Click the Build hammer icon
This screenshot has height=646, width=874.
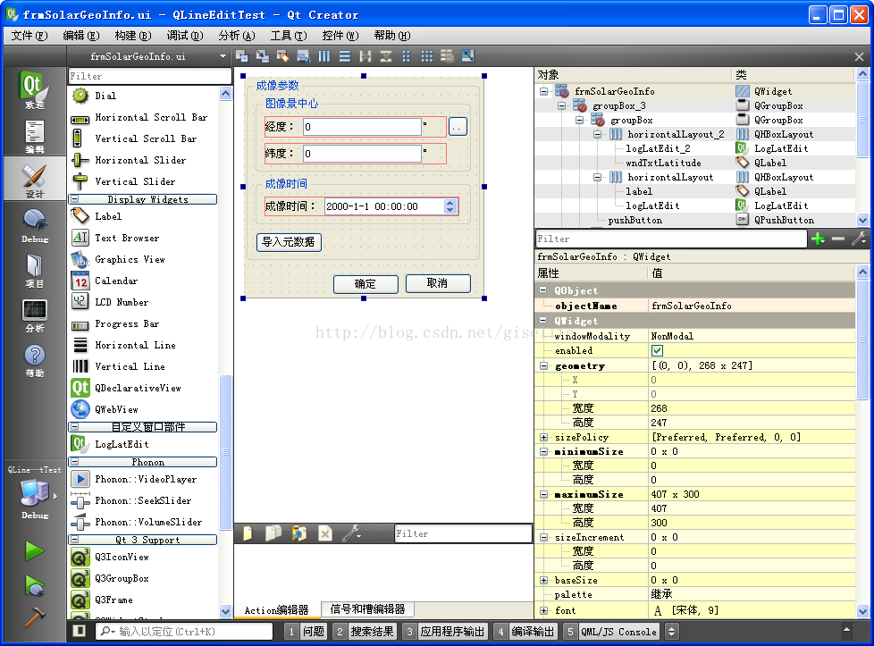34,616
